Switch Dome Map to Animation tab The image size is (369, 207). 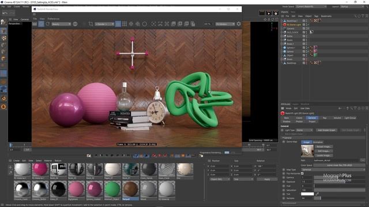318,142
